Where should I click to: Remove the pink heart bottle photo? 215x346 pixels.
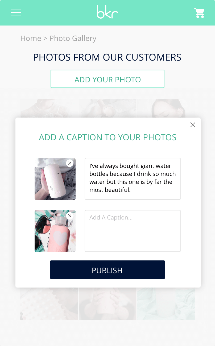[70, 216]
